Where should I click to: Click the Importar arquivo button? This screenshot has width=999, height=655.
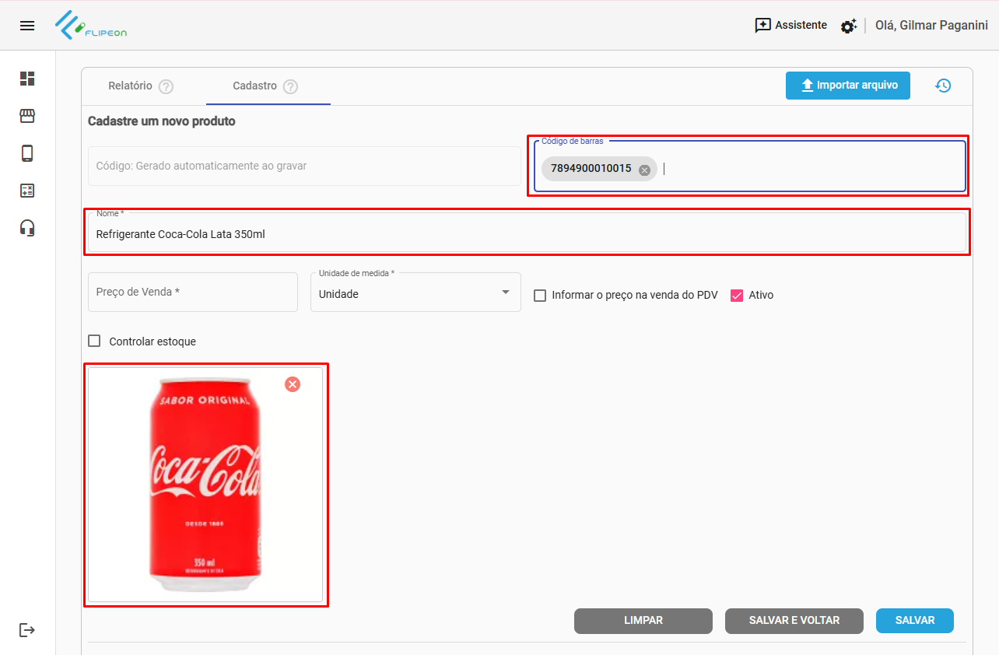point(847,86)
